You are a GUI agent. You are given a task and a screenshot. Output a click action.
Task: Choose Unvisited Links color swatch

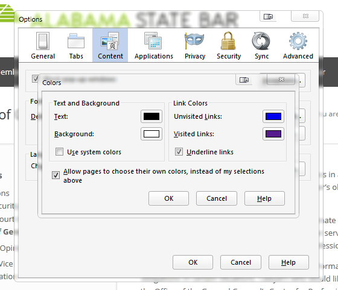(x=273, y=116)
